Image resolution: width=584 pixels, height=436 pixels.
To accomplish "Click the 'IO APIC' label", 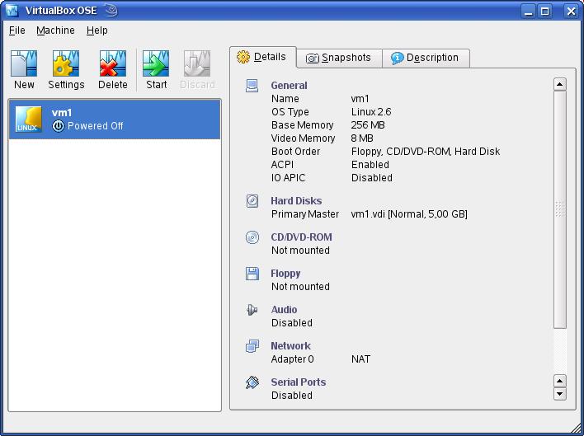I will click(288, 178).
